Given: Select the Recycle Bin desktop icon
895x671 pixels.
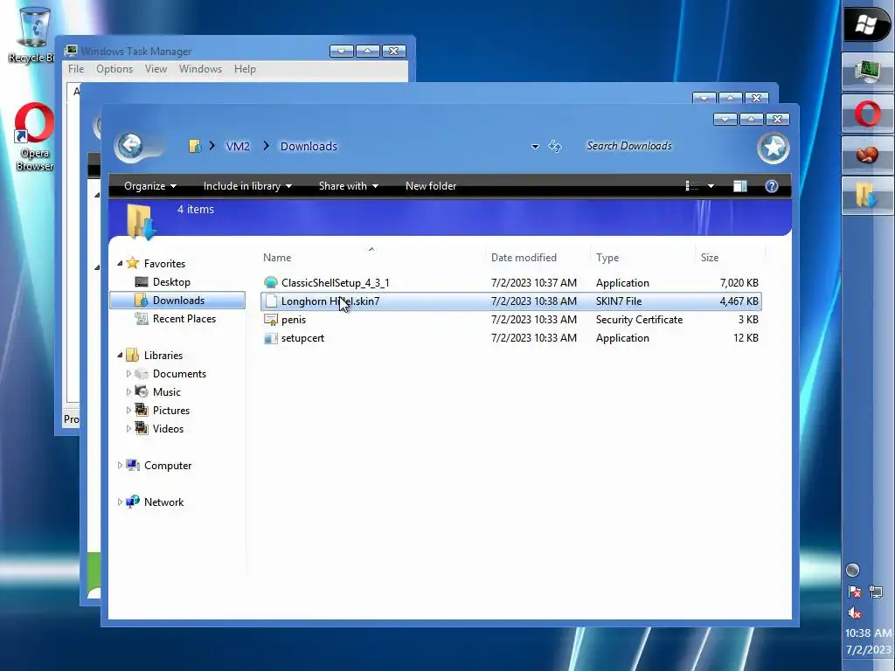Looking at the screenshot, I should point(33,35).
